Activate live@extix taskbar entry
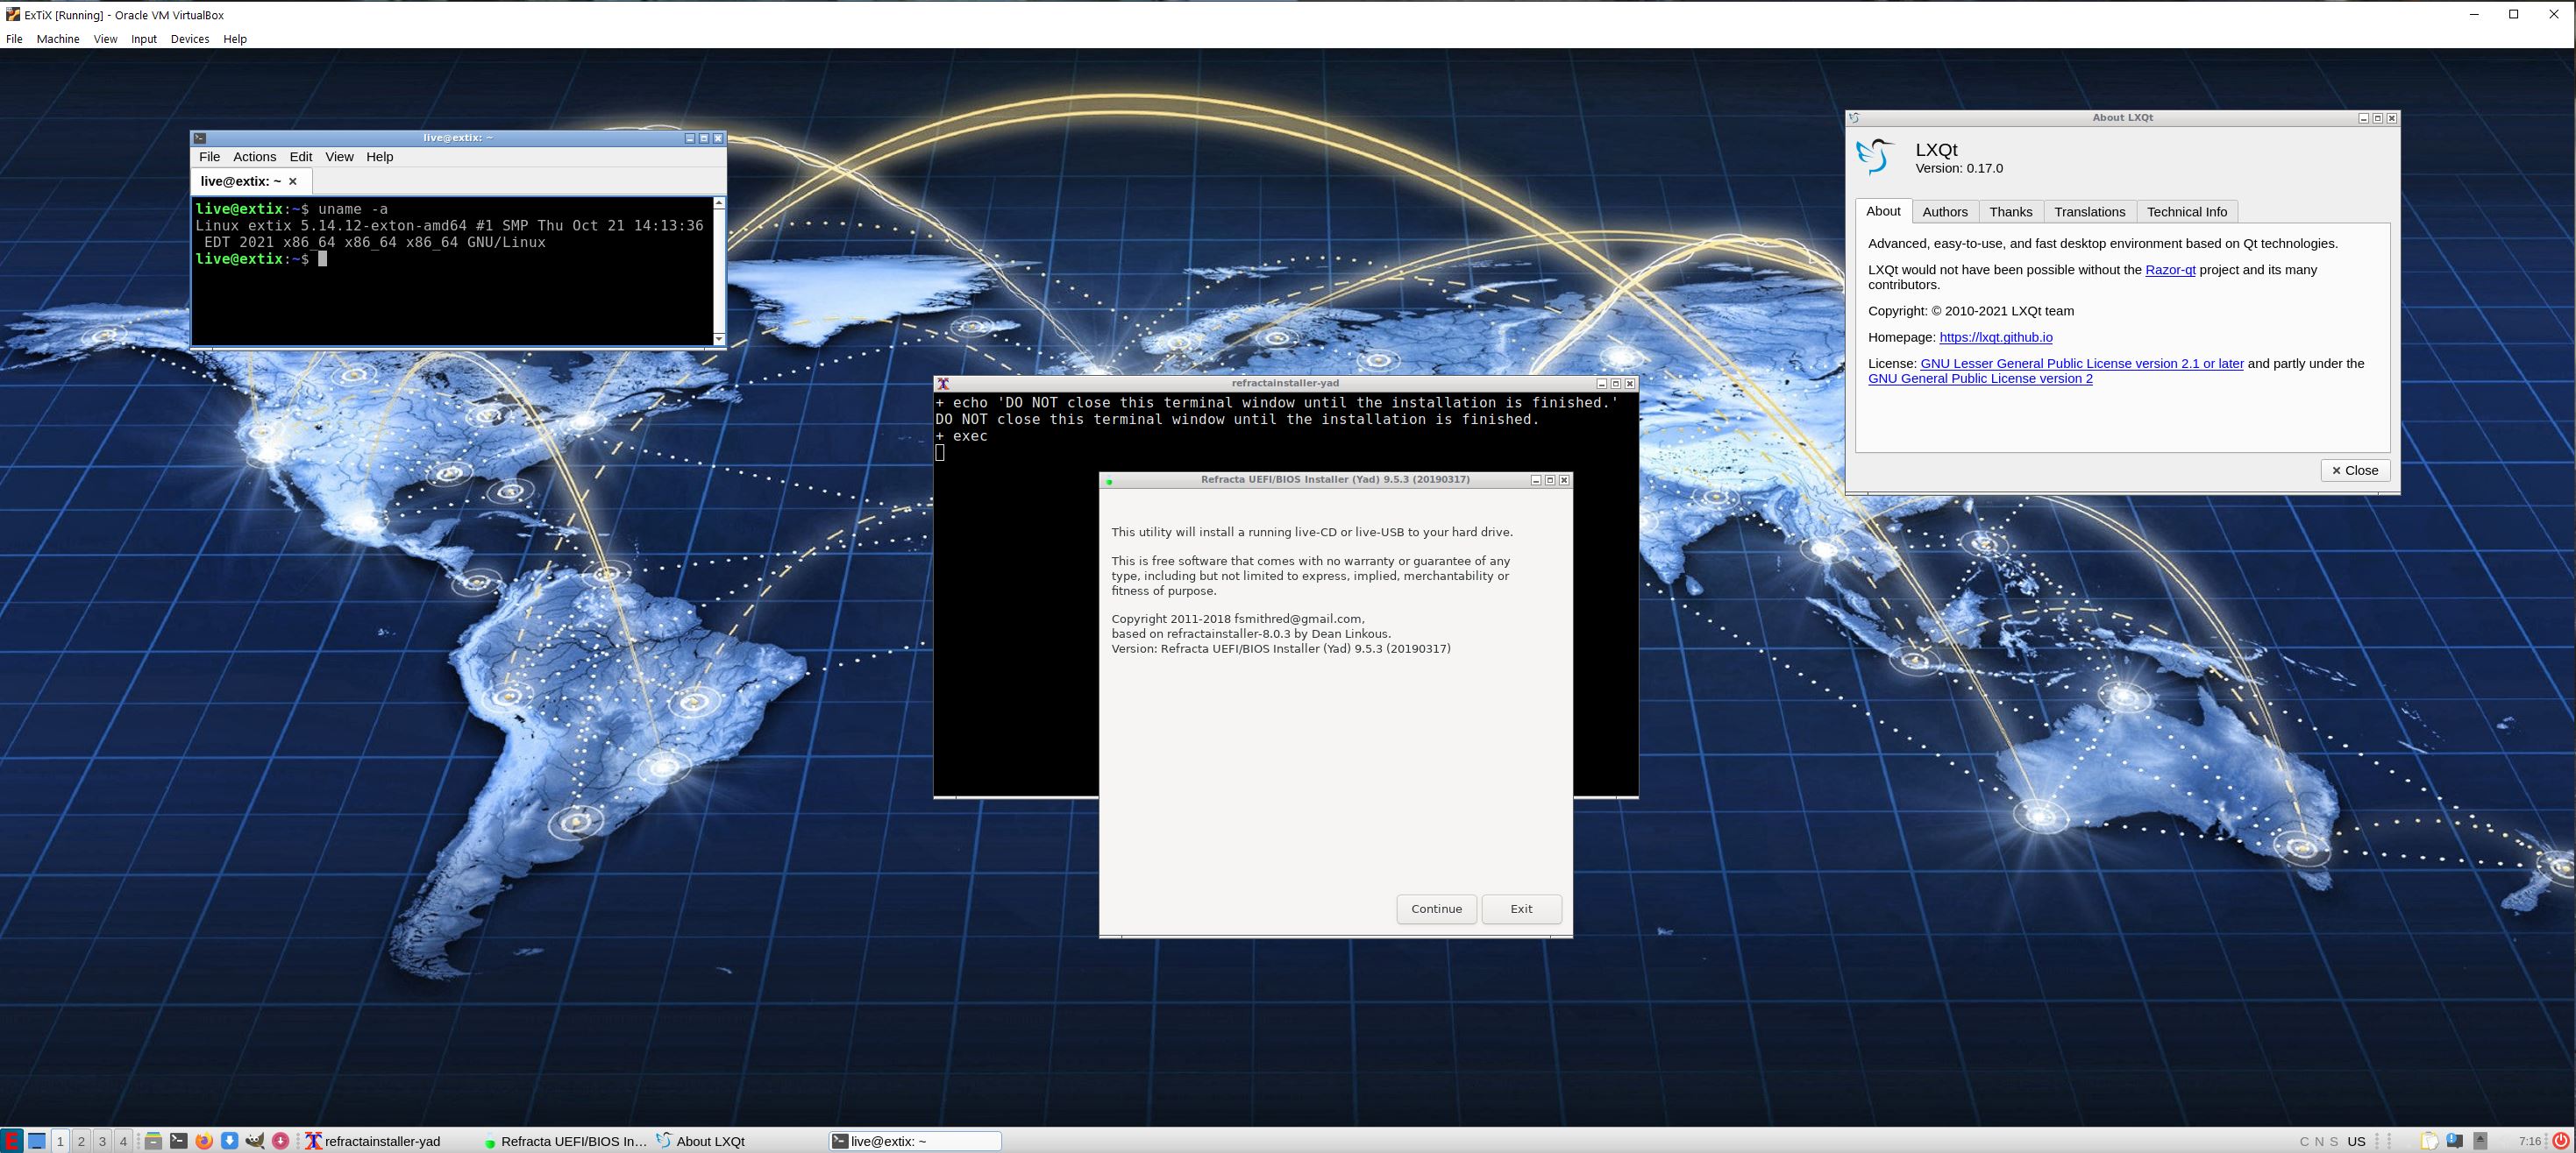Screen dimensions: 2576x1153 915,1141
